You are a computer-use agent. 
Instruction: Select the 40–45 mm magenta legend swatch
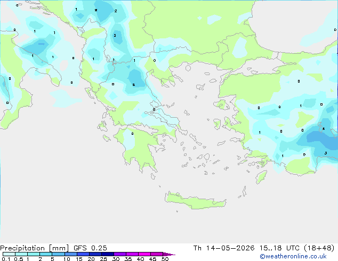click(144, 254)
